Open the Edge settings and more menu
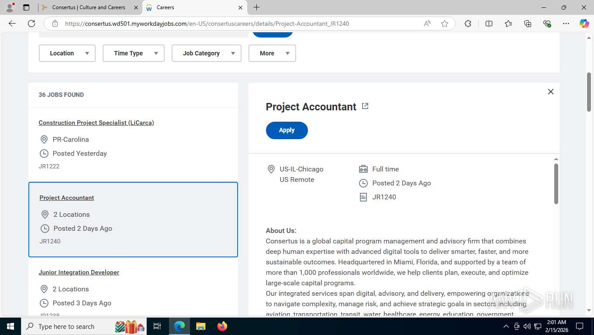This screenshot has width=594, height=335. point(566,24)
